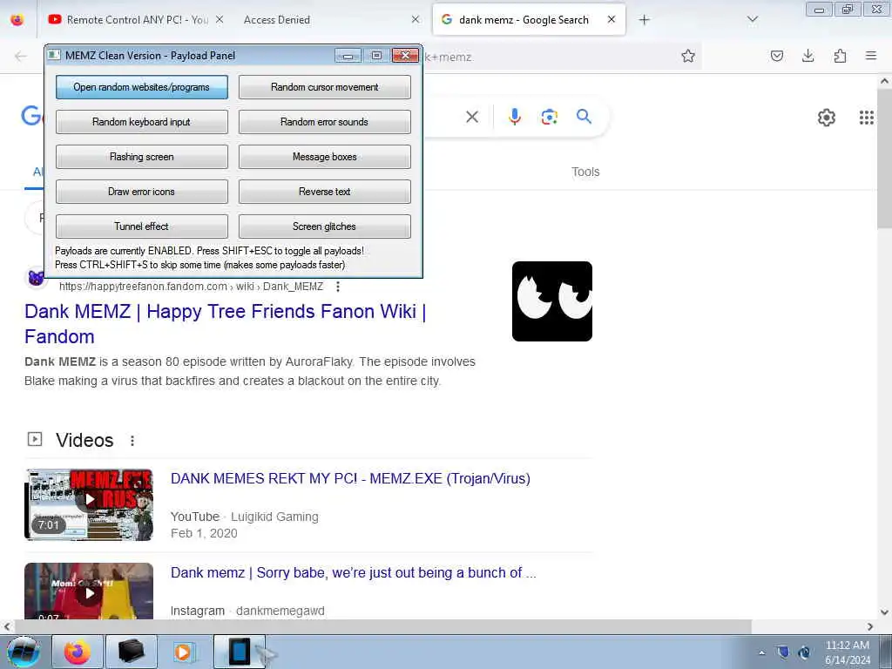Clear the Google search box
Viewport: 892px width, 669px height.
[x=472, y=118]
